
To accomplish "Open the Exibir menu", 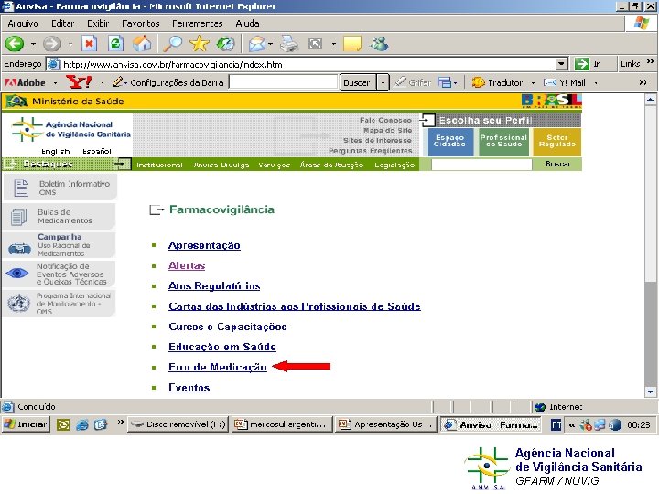I will [x=98, y=24].
